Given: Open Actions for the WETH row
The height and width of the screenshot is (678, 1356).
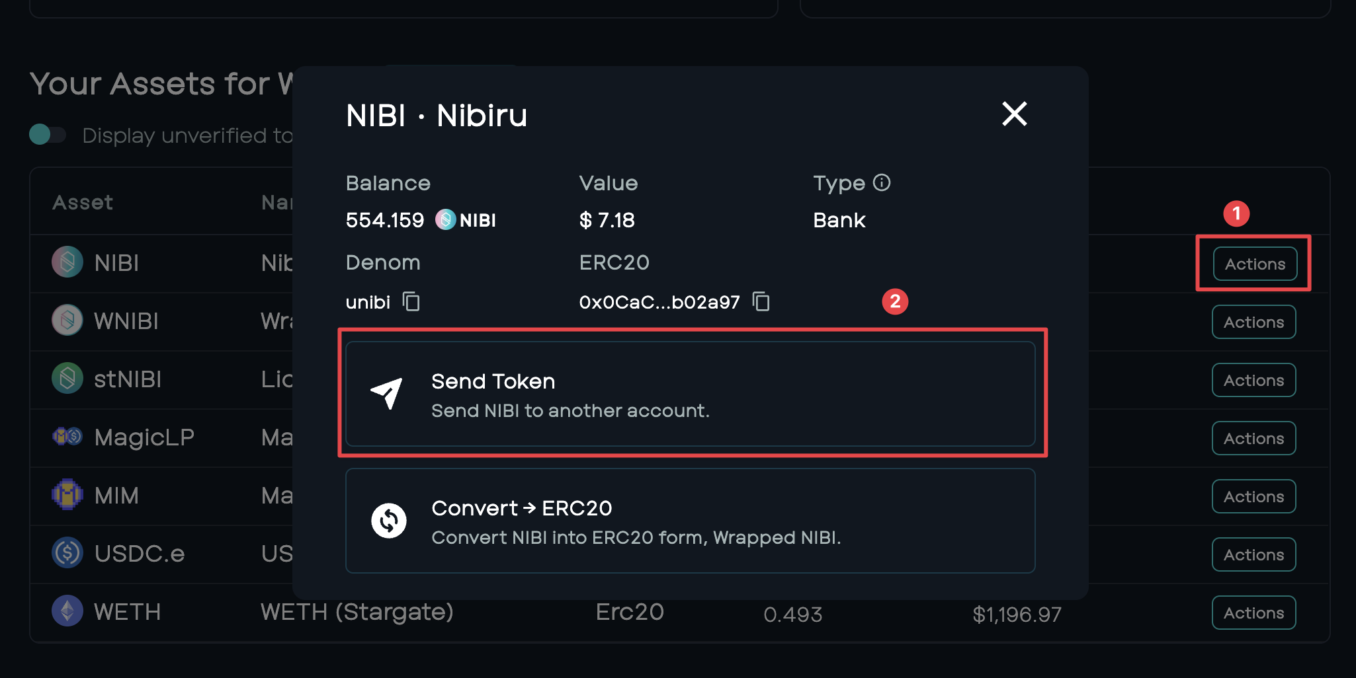Looking at the screenshot, I should click(x=1253, y=613).
